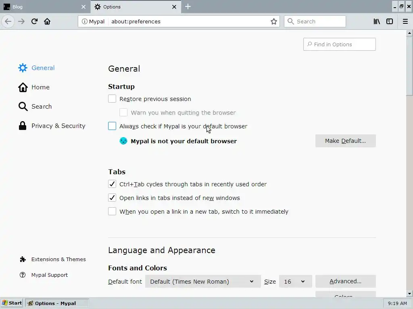Open Mypal Support link
This screenshot has height=309, width=413.
50,275
